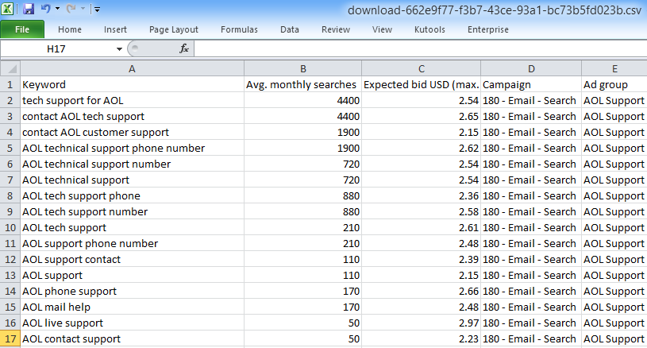
Task: Switch to the Page Layout tab
Action: click(174, 29)
